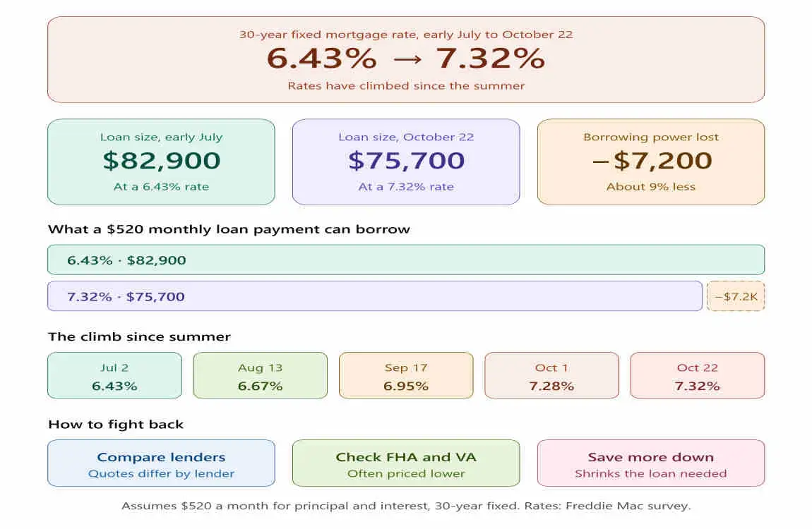The width and height of the screenshot is (812, 529).
Task: Click the $75,700 loan amount
Action: [x=406, y=160]
